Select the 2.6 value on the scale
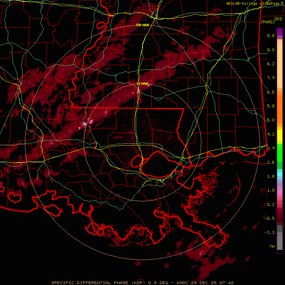The height and width of the screenshot is (285, 285). pos(271,162)
